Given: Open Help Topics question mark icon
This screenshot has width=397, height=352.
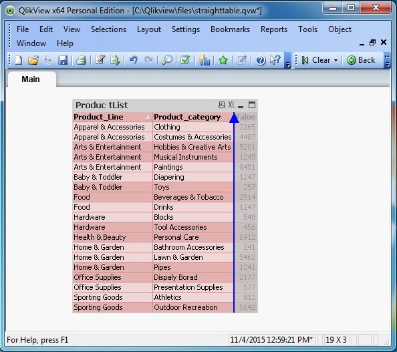Looking at the screenshot, I should point(261,61).
